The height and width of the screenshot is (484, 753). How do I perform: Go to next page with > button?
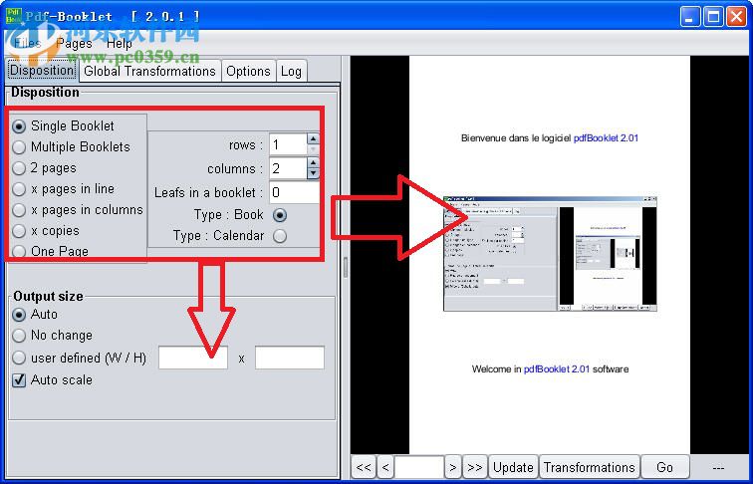click(x=452, y=467)
